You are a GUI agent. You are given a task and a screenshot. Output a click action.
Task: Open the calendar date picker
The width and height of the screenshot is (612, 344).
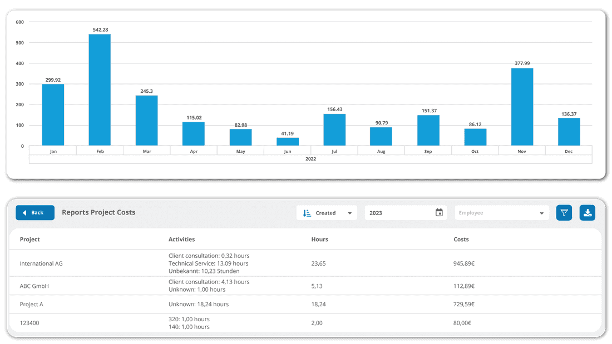[438, 212]
